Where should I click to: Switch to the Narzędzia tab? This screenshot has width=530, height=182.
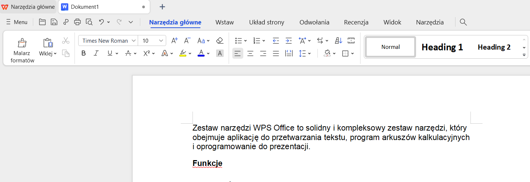pos(430,22)
